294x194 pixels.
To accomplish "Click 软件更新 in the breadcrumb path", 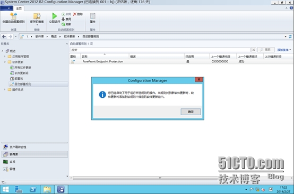I will 70,36.
